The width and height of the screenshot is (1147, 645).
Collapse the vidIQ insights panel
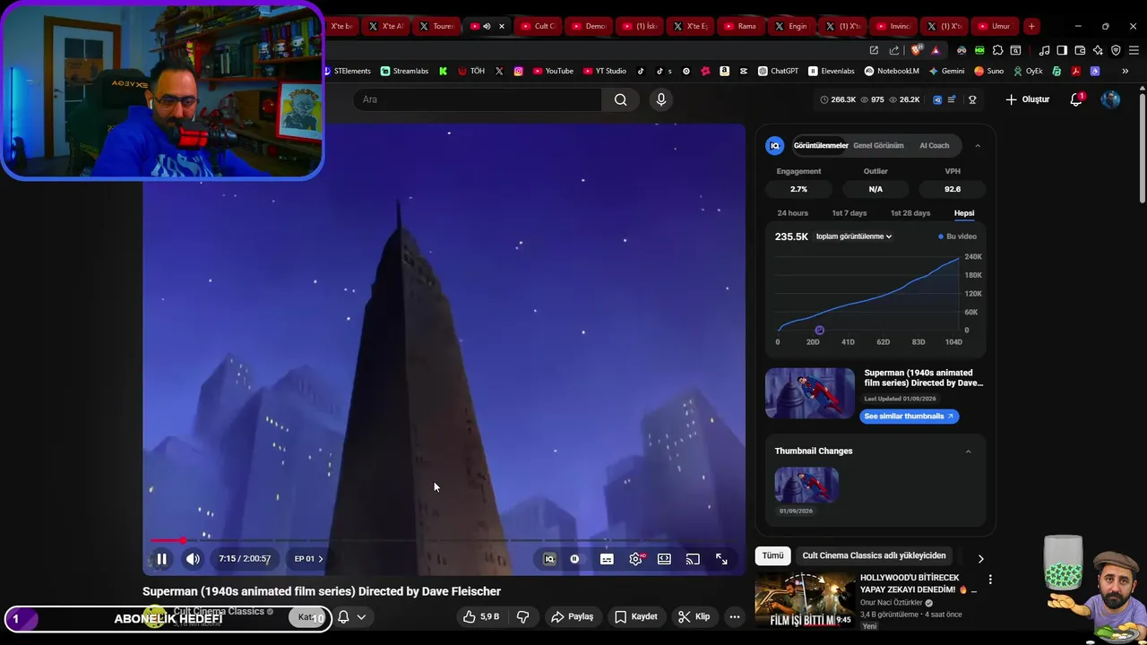[978, 145]
